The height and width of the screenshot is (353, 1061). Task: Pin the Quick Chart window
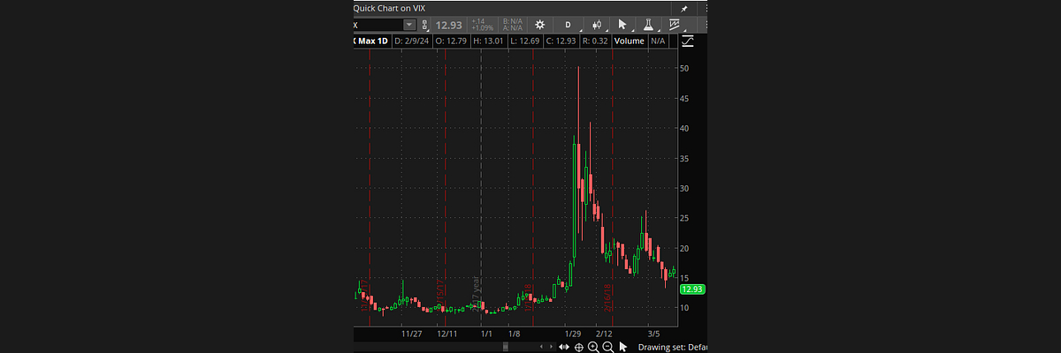[x=683, y=9]
